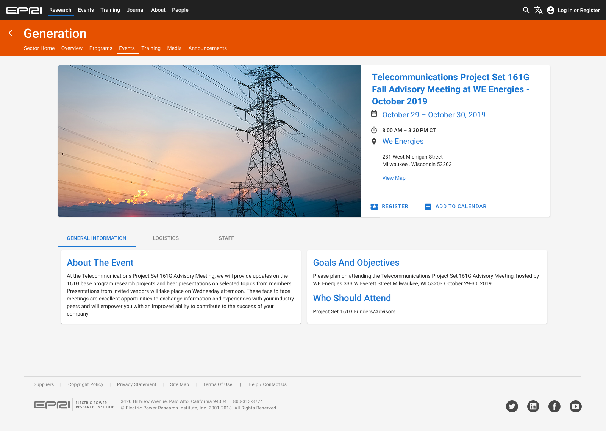The width and height of the screenshot is (606, 431).
Task: Click ADD TO CALENDAR button label
Action: [461, 207]
